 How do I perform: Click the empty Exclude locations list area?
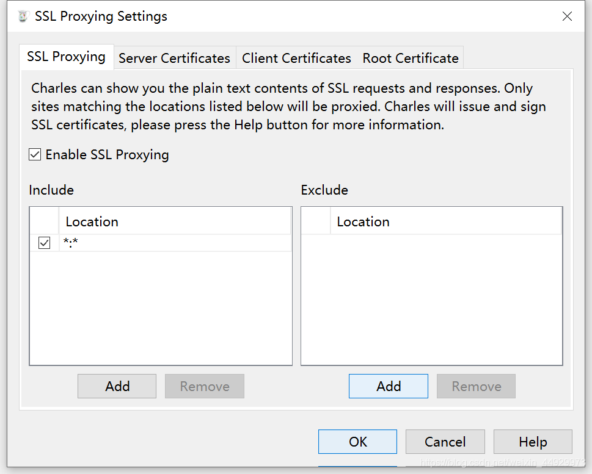click(431, 300)
